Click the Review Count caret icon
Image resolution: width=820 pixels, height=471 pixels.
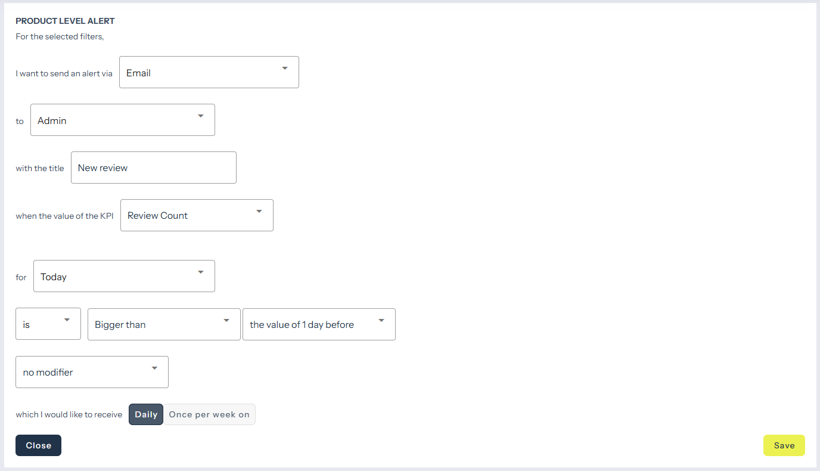coord(259,212)
